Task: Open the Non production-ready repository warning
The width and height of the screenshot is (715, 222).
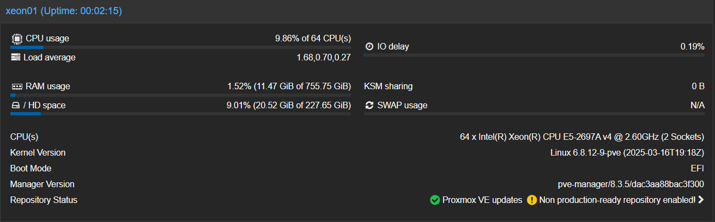Action: click(x=617, y=200)
